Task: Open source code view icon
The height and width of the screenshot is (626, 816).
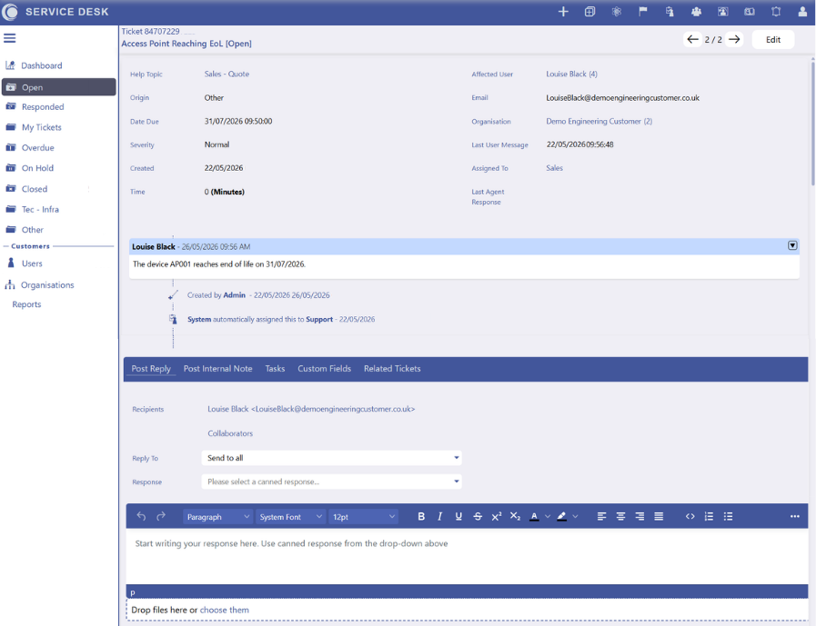Action: tap(690, 516)
